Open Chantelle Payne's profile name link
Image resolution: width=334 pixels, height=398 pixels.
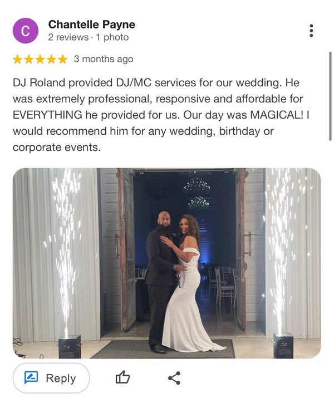(x=92, y=24)
